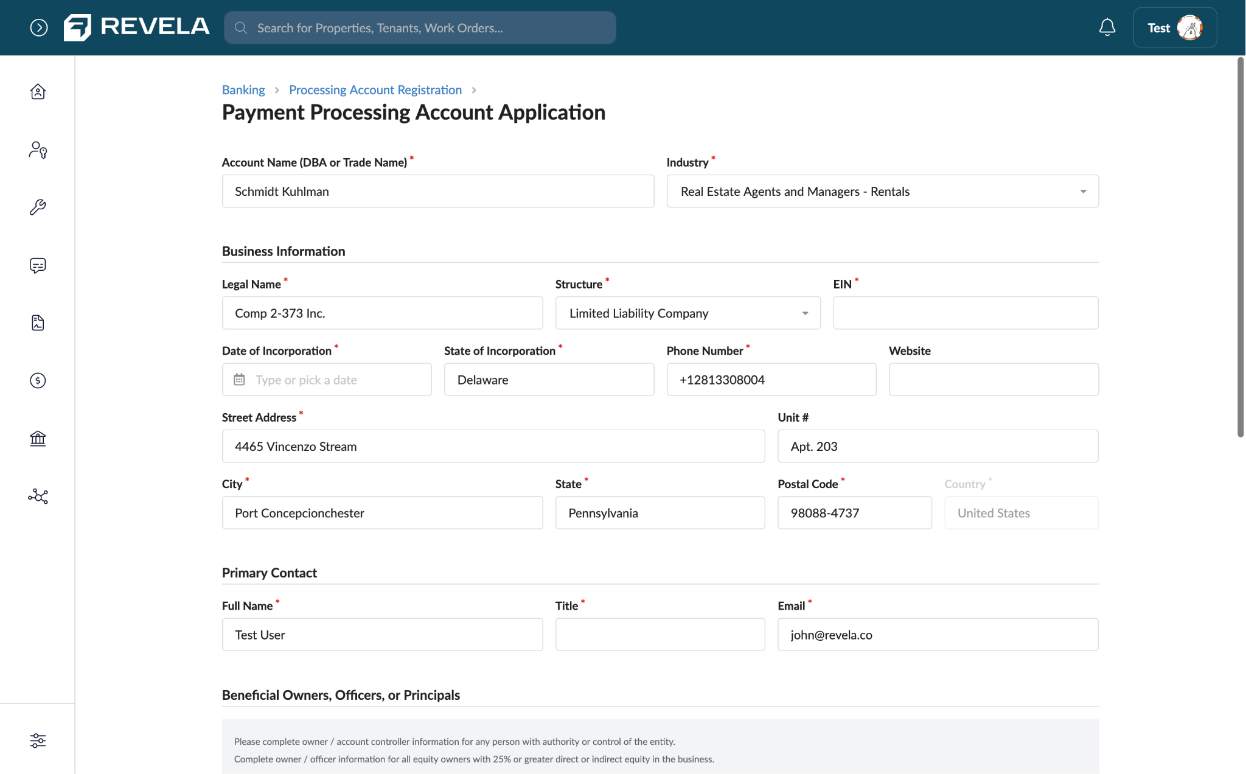Focus the global search field
This screenshot has width=1246, height=774.
click(420, 28)
